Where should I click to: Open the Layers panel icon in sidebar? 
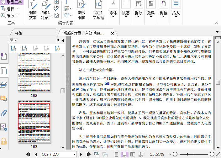(4, 85)
